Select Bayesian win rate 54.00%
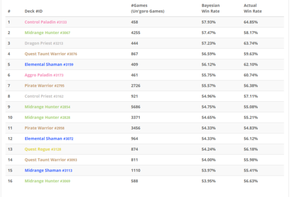This screenshot has height=197, width=290. [x=208, y=160]
